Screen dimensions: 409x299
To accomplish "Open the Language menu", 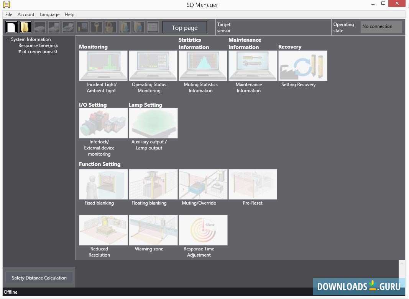I will point(49,15).
